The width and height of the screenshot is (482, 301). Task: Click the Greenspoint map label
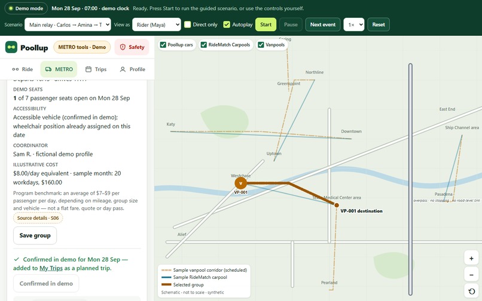[x=289, y=84]
